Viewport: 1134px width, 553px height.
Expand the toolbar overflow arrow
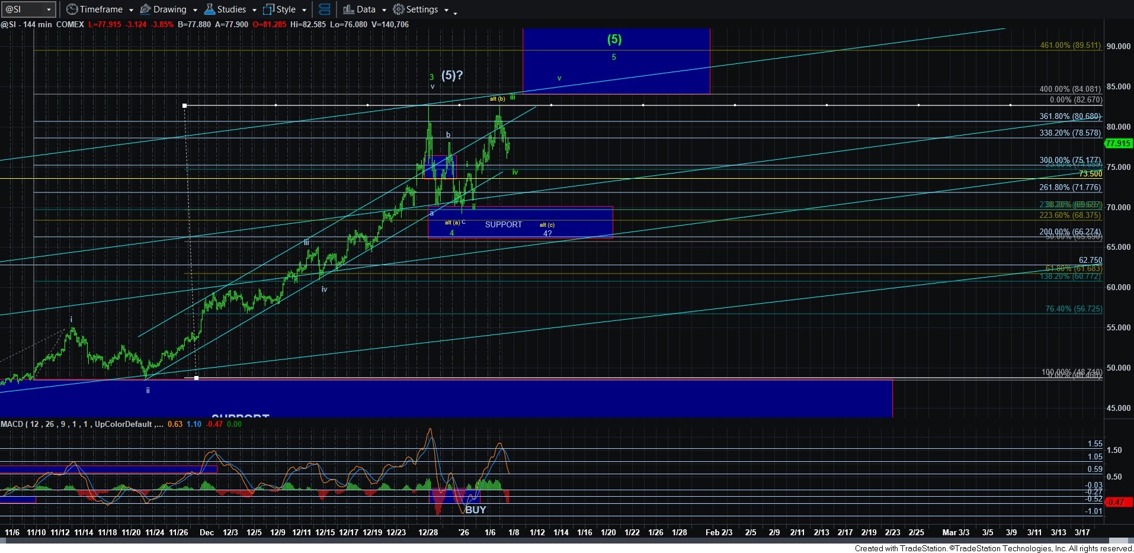click(455, 12)
